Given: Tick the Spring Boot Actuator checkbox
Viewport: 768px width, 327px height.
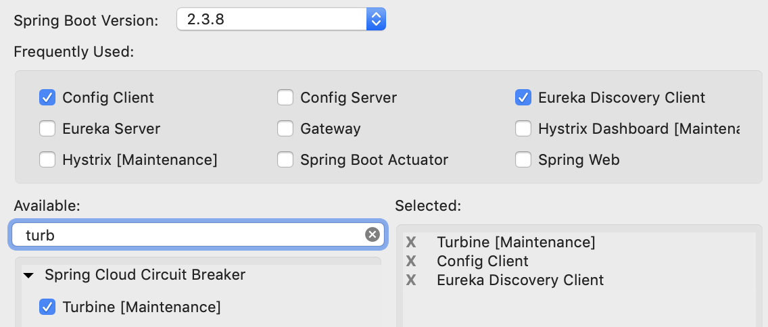Looking at the screenshot, I should coord(285,159).
